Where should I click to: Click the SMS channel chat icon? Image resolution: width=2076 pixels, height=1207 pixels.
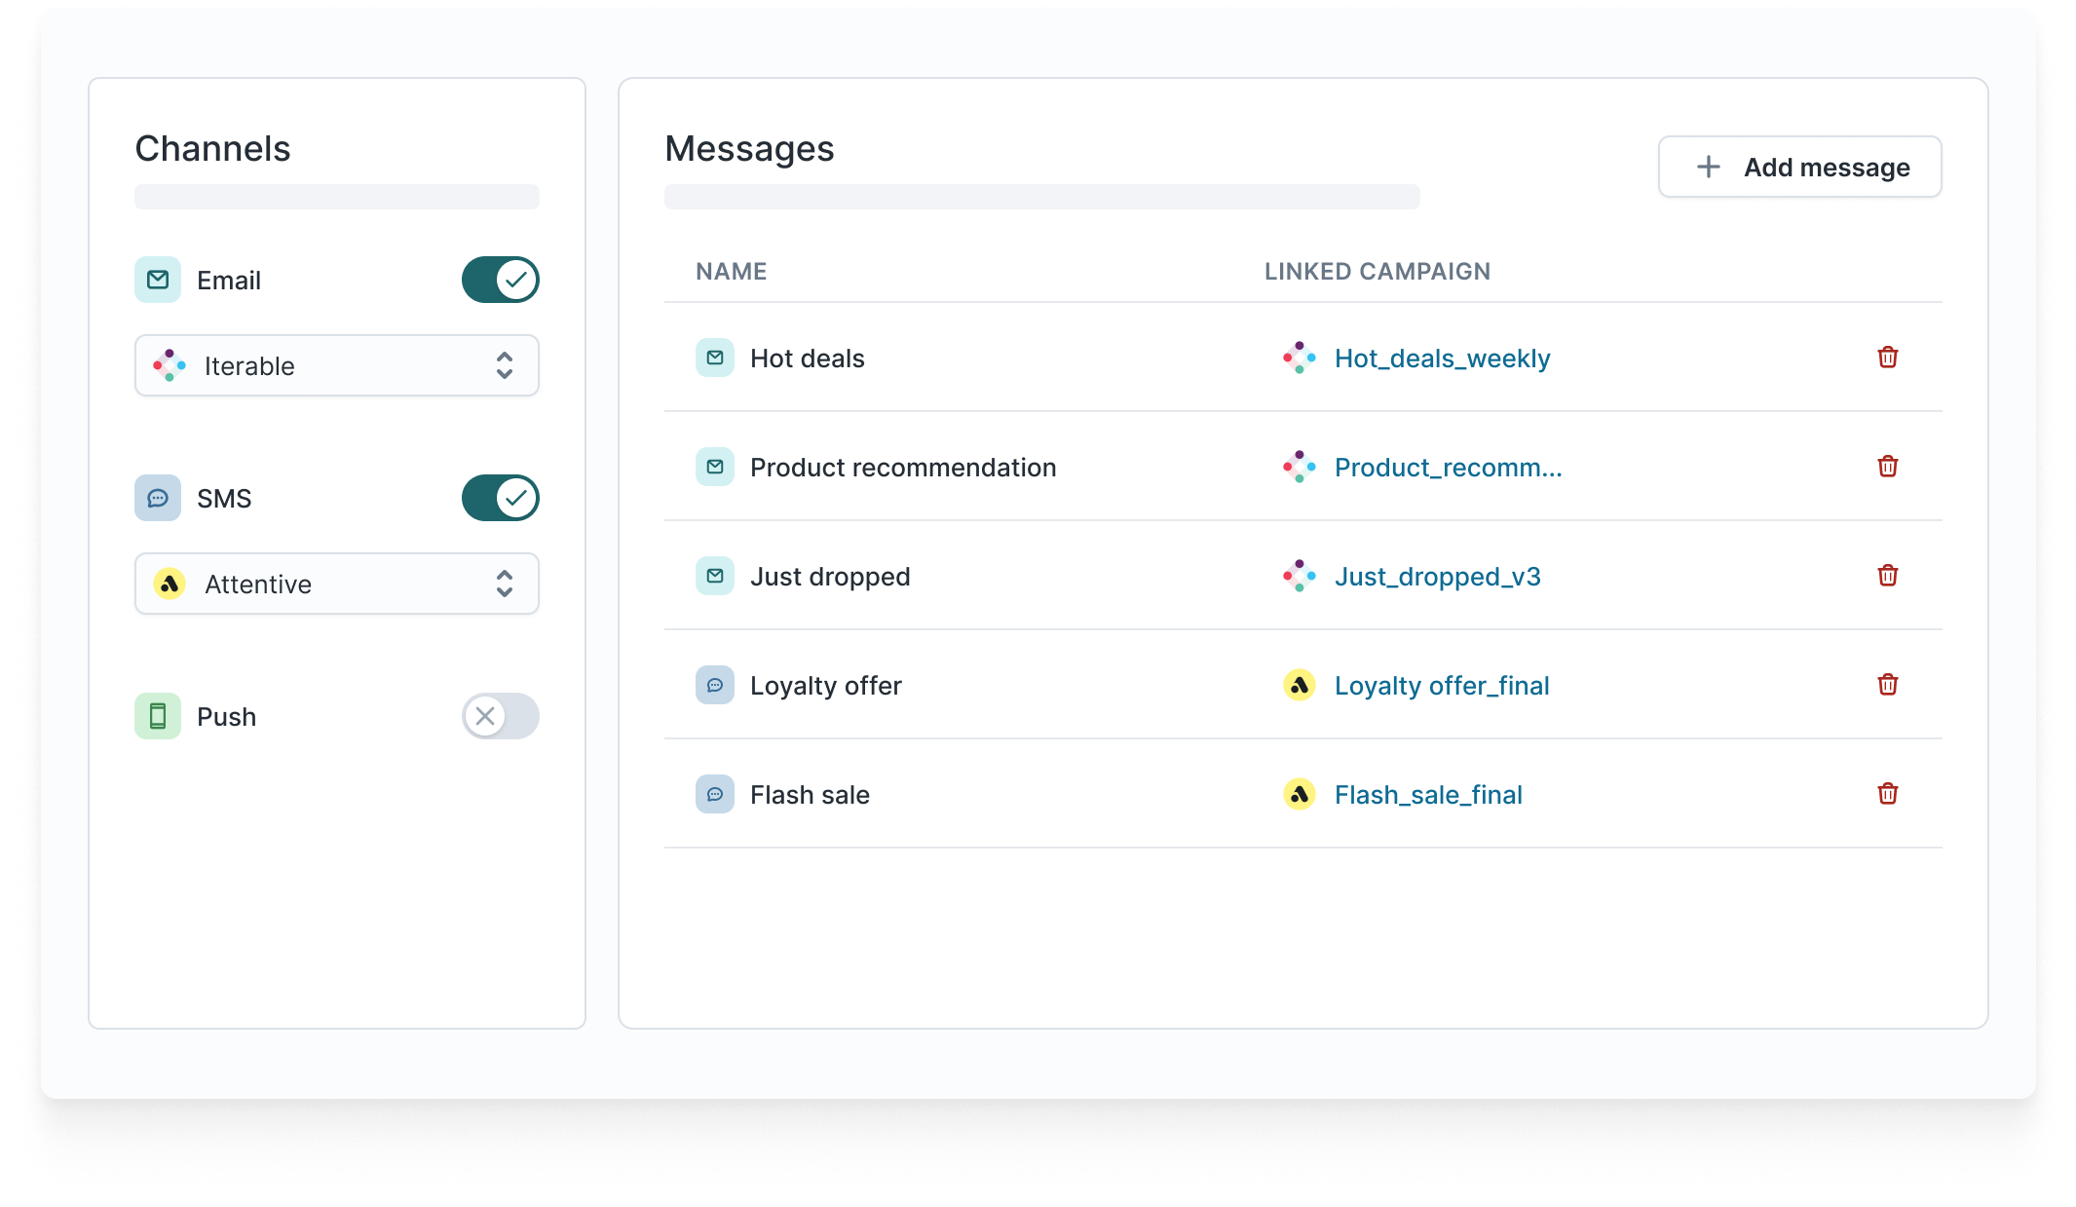158,498
